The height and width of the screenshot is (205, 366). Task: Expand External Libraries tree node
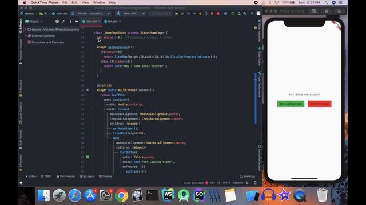tap(26, 36)
